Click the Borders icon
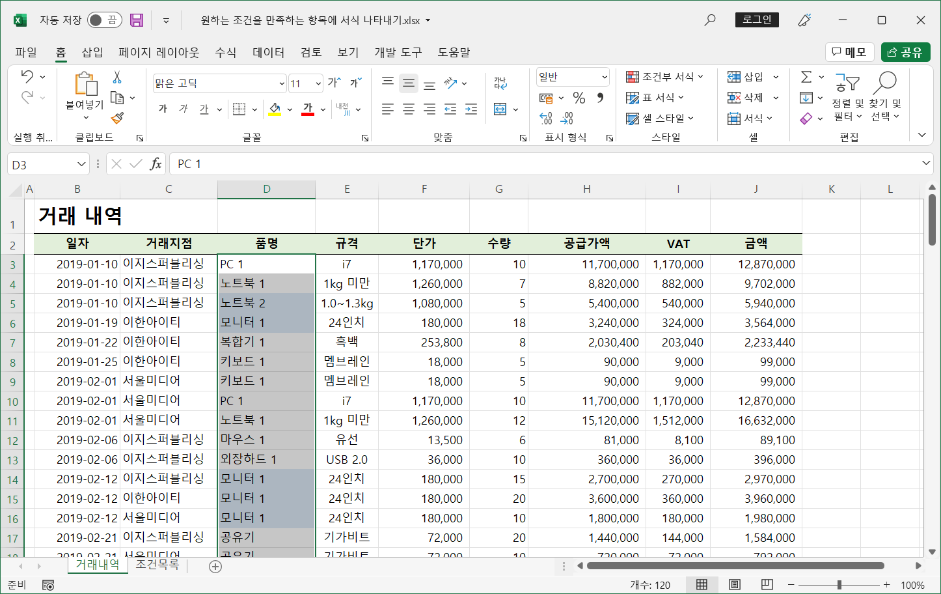The image size is (941, 594). (x=239, y=109)
